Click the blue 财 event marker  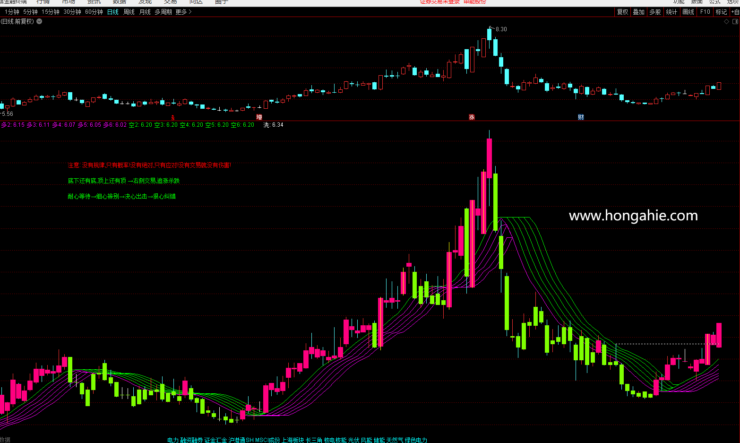point(581,117)
